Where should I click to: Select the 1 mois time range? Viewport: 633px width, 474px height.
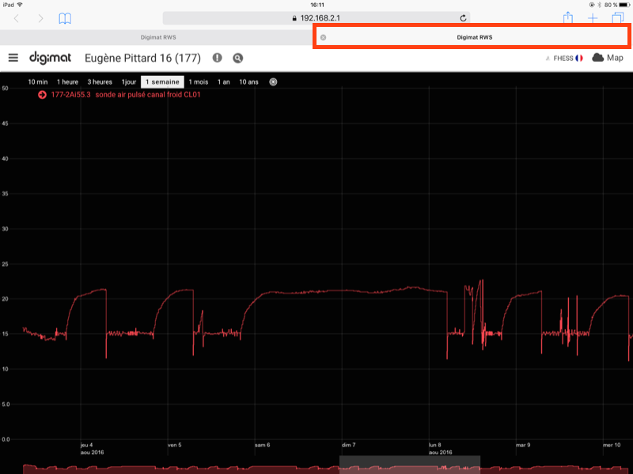[x=199, y=82]
